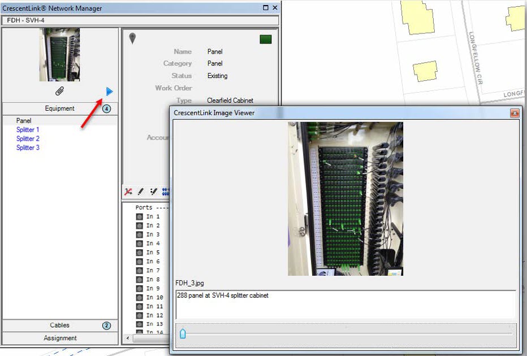The width and height of the screenshot is (527, 356).
Task: Click the port icon for In 5
Action: (140, 253)
